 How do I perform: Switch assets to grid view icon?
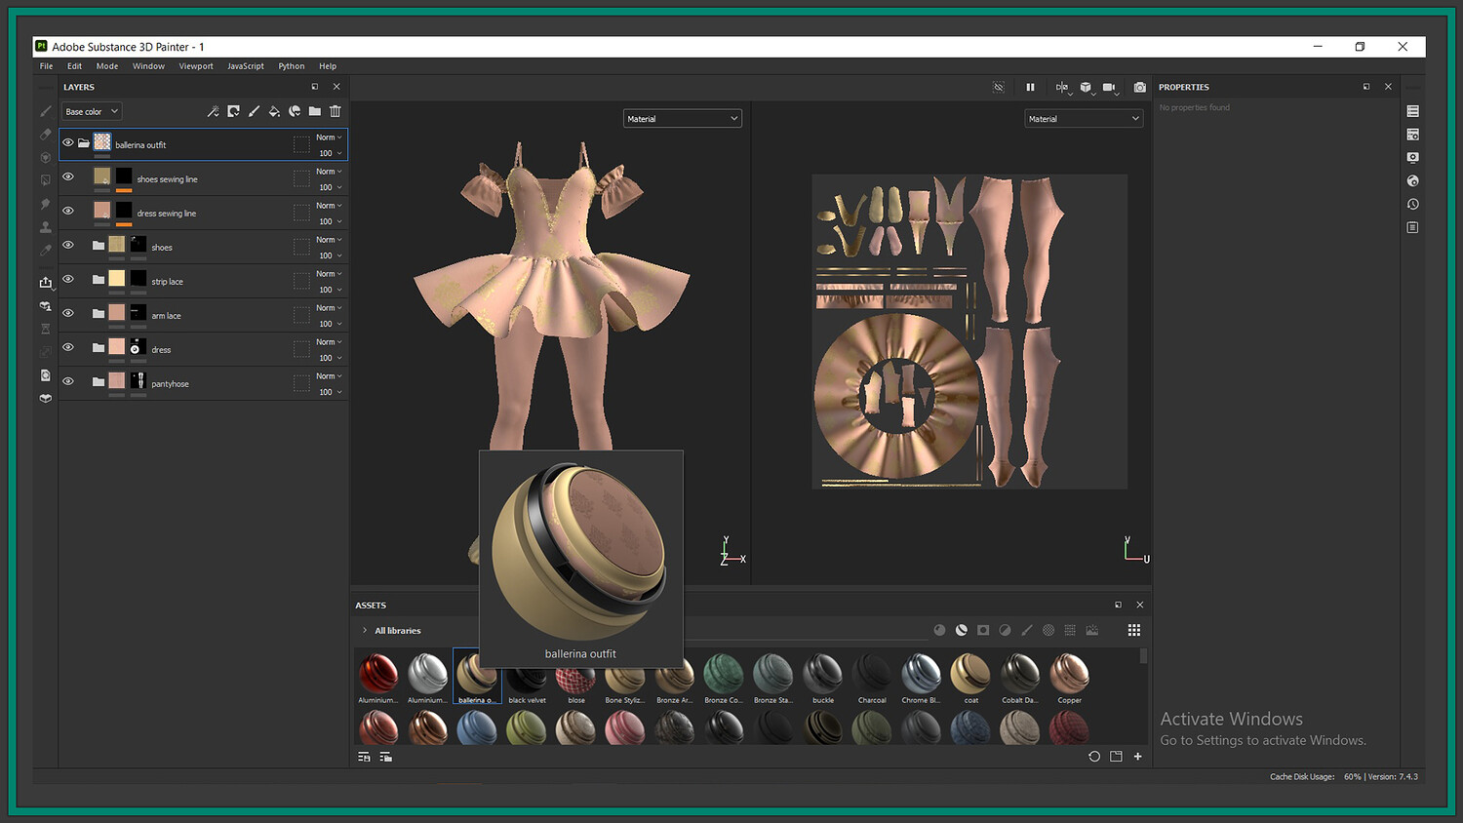[x=1133, y=631]
